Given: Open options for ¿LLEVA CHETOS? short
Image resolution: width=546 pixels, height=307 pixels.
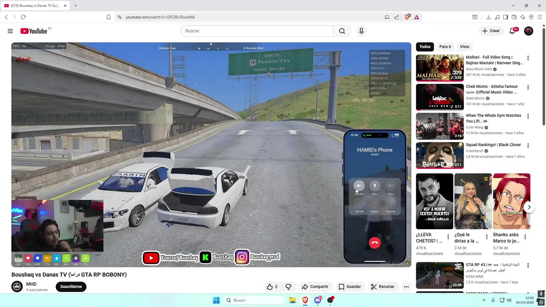Looking at the screenshot, I should coord(448,237).
